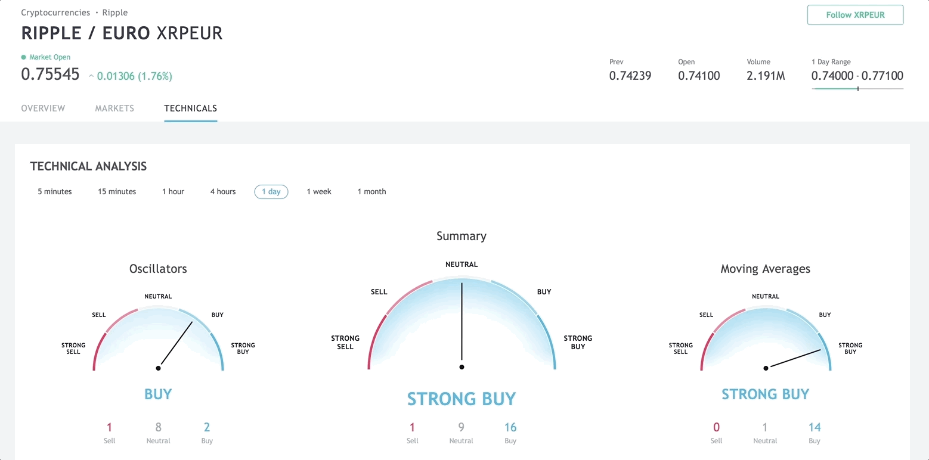
Task: Switch to the Markets tab
Action: tap(114, 108)
